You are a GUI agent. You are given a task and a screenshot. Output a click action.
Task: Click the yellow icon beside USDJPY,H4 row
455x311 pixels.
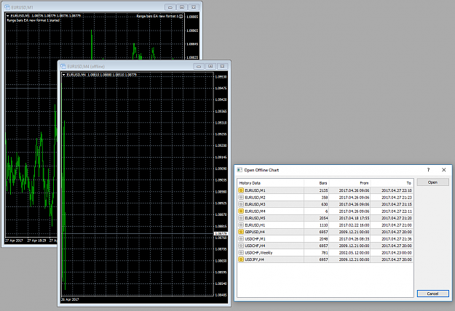(241, 259)
